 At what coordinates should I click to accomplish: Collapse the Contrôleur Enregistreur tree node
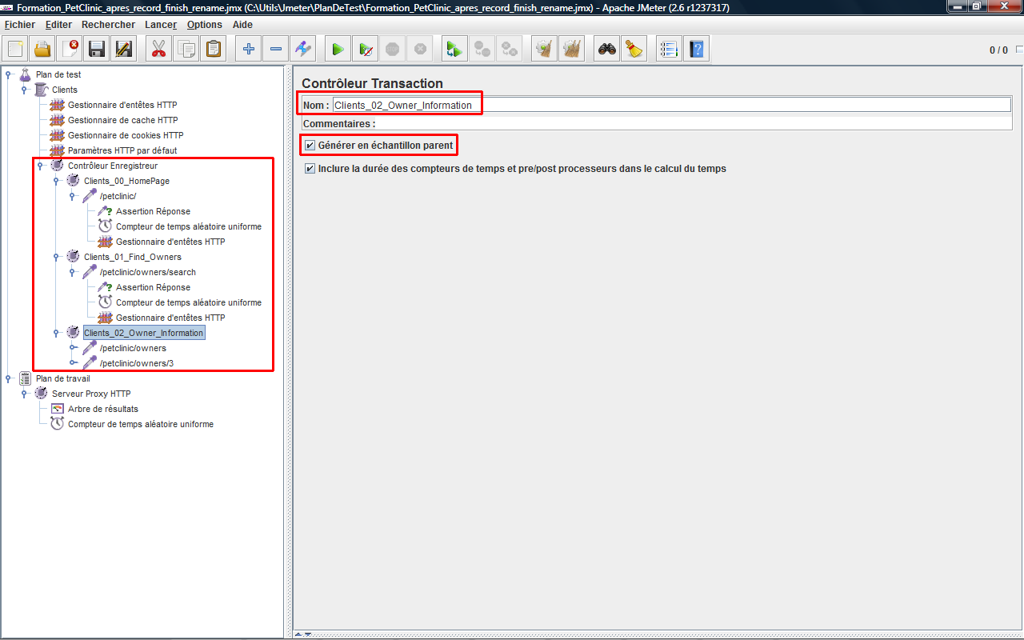coord(40,166)
